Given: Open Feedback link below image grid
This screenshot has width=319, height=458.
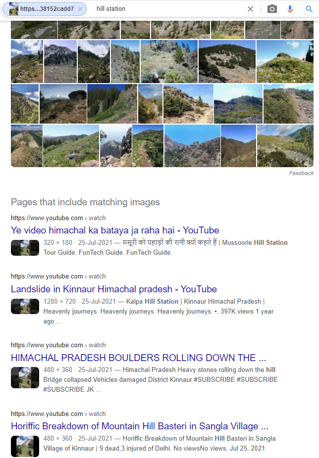Looking at the screenshot, I should click(301, 173).
